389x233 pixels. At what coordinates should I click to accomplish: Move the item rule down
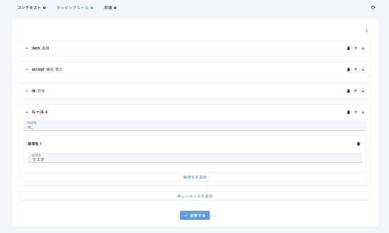[x=363, y=48]
